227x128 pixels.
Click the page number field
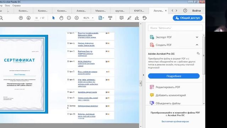click(x=37, y=18)
